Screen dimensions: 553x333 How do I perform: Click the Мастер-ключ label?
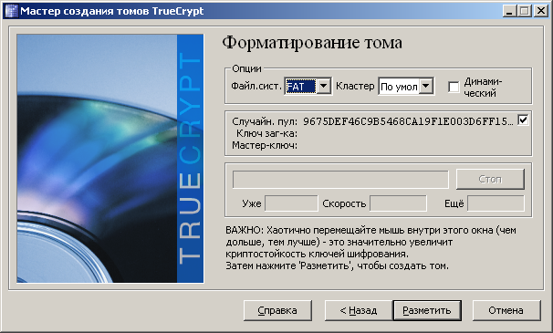[265, 145]
